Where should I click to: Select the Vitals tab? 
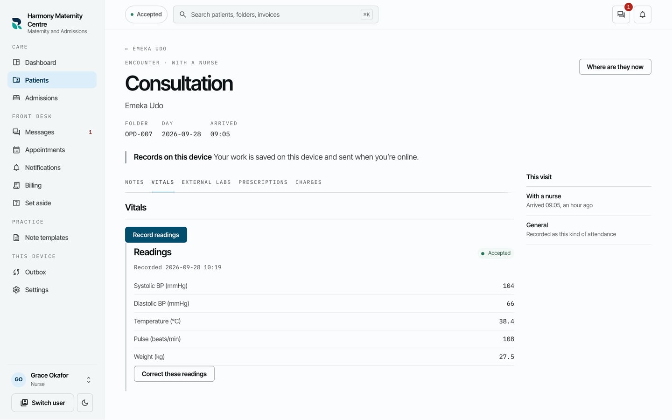tap(163, 182)
